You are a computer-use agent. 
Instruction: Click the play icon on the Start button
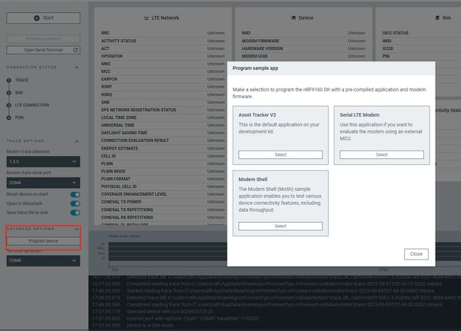coord(36,18)
